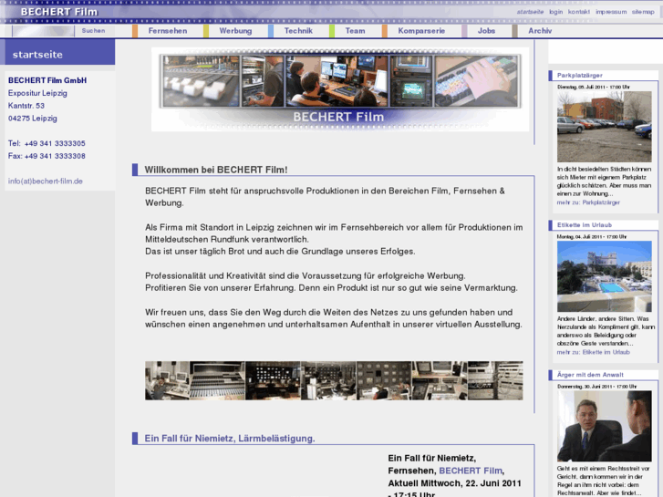Select the 'Expositur Leipzig' line
This screenshot has height=497, width=663.
pos(37,93)
